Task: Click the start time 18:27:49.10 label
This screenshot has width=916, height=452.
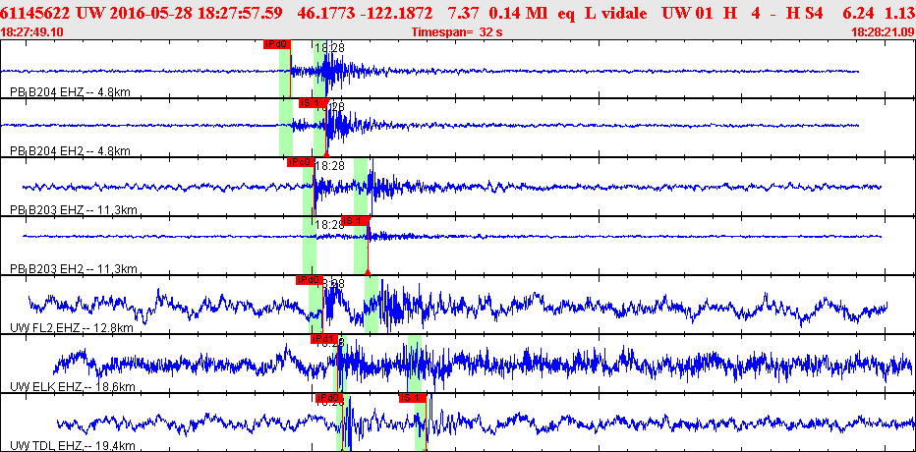Action: [x=33, y=31]
